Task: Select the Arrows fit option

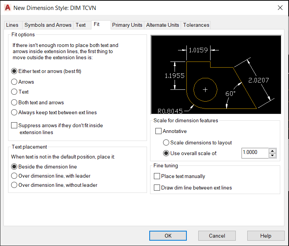Action: 15,82
